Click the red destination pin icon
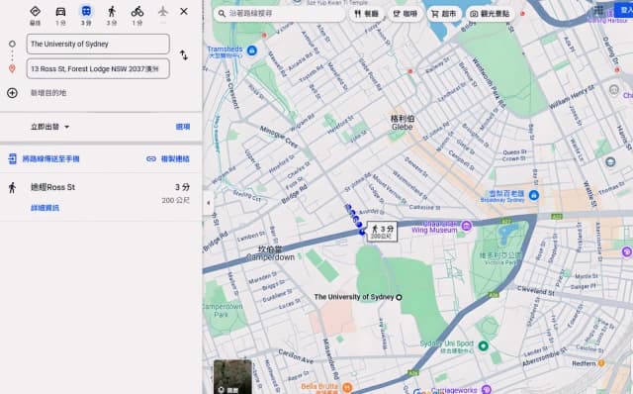The image size is (633, 394). tap(12, 69)
